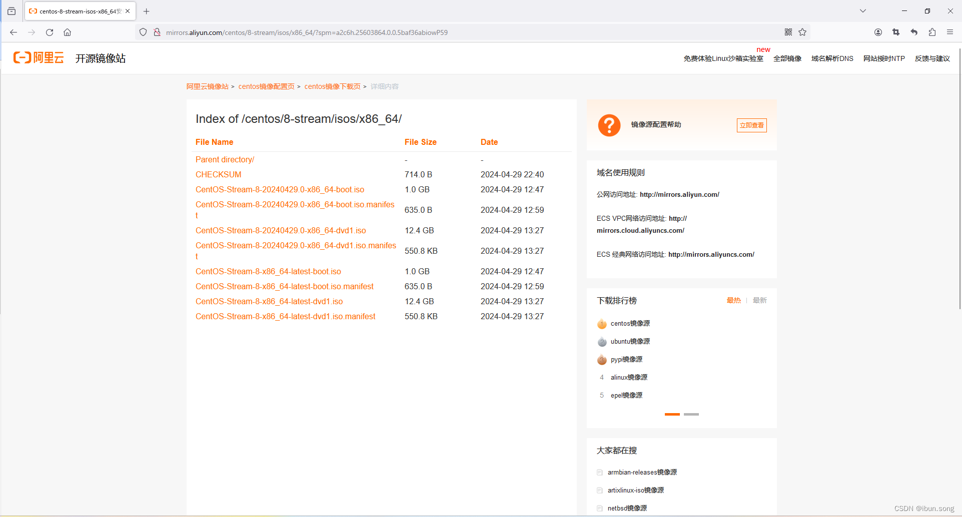Open ubuntu镜像源 ranking link

tap(630, 342)
